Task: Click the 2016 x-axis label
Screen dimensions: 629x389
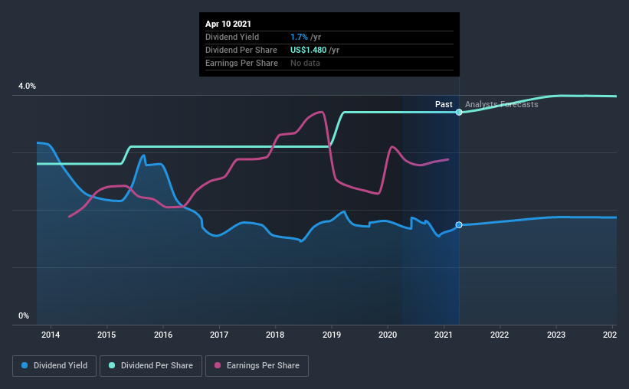Action: click(163, 335)
